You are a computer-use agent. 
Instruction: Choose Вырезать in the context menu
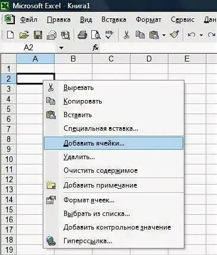pos(114,88)
